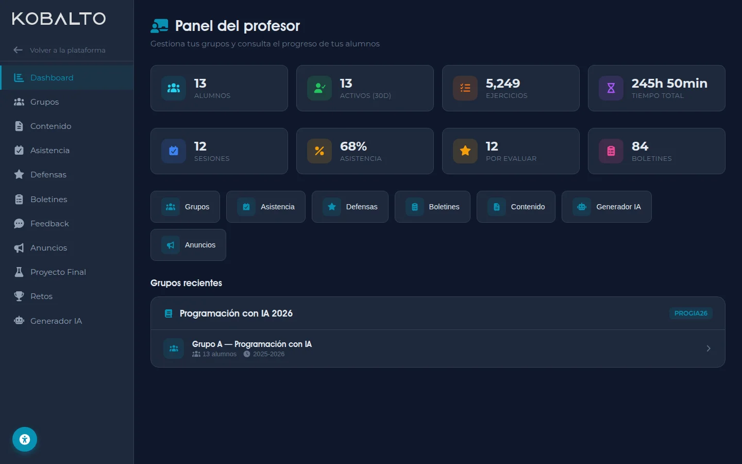Click the Proyecto Final flask icon in sidebar
The width and height of the screenshot is (742, 464).
[19, 272]
